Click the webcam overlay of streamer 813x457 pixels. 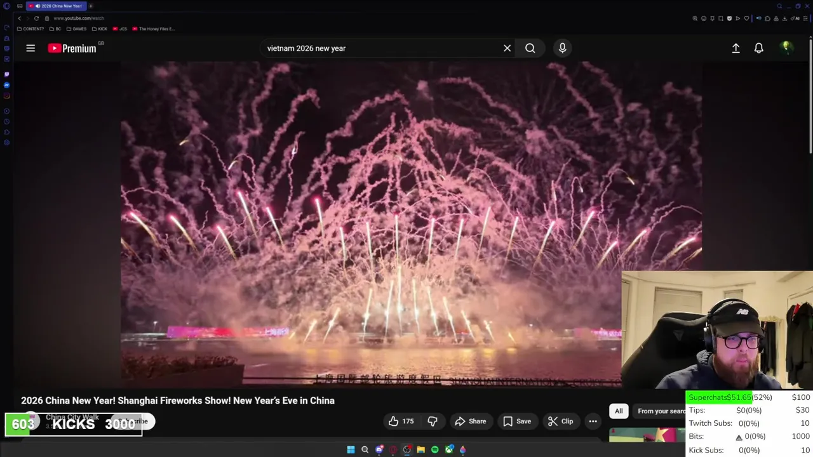(717, 330)
